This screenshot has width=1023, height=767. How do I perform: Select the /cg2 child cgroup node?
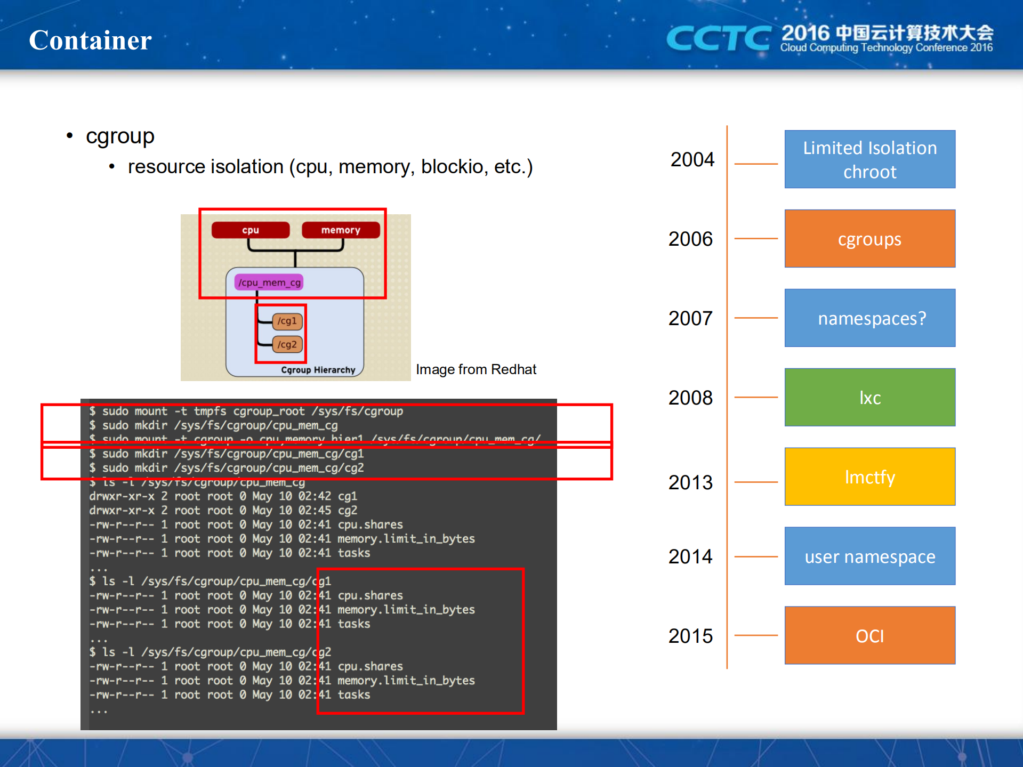click(286, 344)
